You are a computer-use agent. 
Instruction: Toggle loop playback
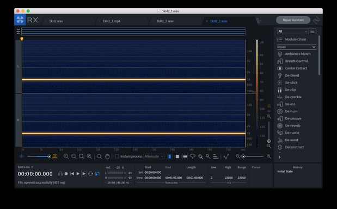(90, 174)
